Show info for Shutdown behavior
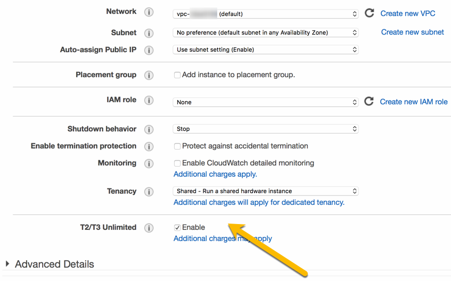This screenshot has height=281, width=451. (149, 129)
